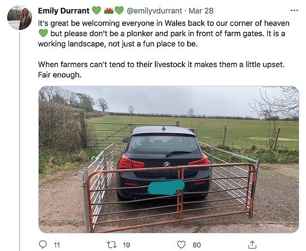Screen dimensions: 306x251
Task: Open the three-dots more options menu
Action: (294, 11)
